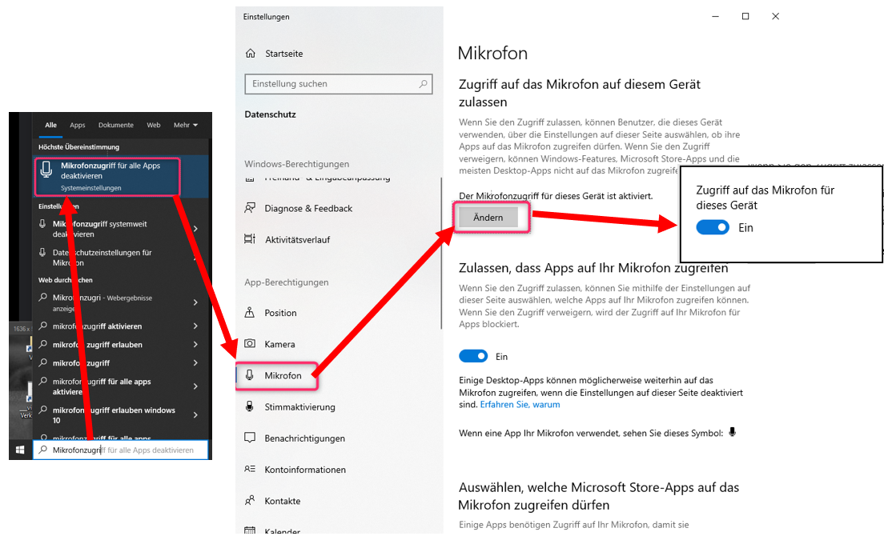Click the Stimmaktivierung icon
Viewport: 884px width, 536px height.
coord(250,406)
